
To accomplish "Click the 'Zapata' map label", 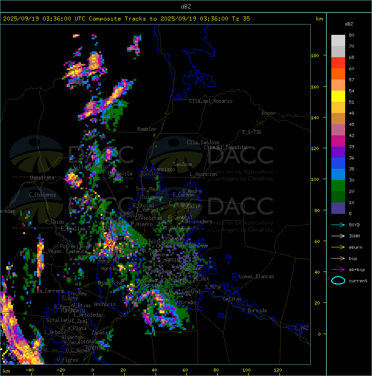I will tap(99, 333).
